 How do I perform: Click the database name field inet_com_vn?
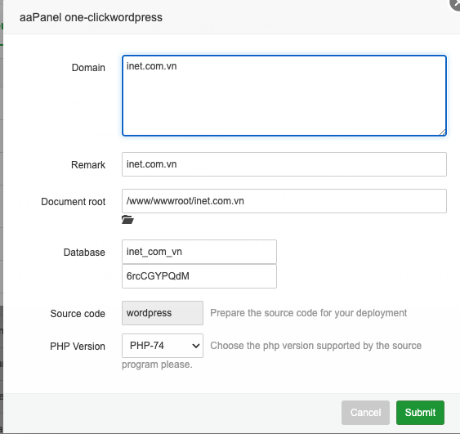[x=199, y=252]
